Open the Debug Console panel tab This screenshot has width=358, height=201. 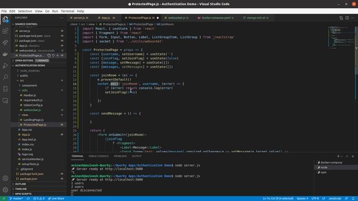(x=98, y=156)
